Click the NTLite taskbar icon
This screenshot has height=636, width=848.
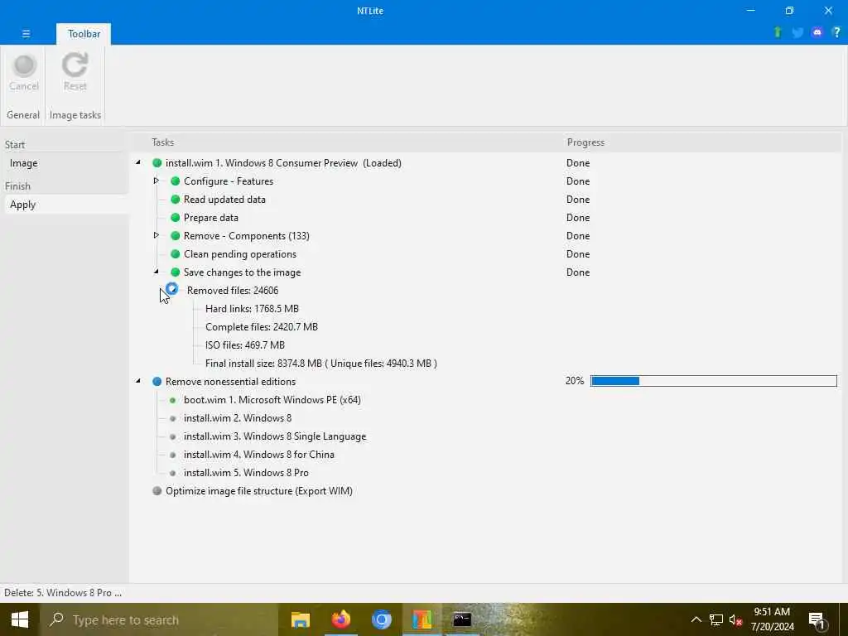422,619
